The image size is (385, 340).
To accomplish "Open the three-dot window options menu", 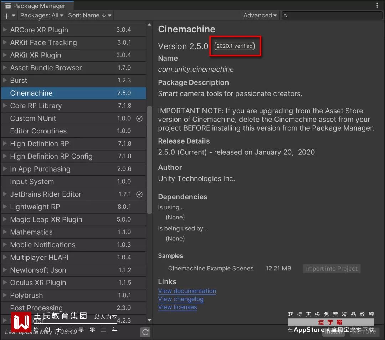I will click(x=377, y=5).
